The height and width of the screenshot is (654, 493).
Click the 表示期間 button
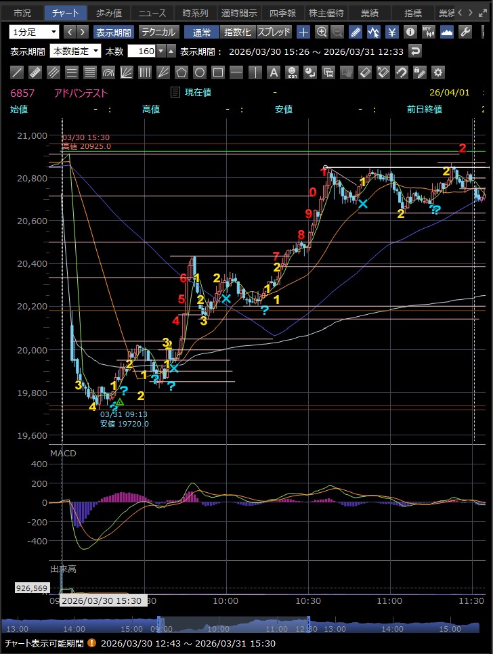pos(114,32)
